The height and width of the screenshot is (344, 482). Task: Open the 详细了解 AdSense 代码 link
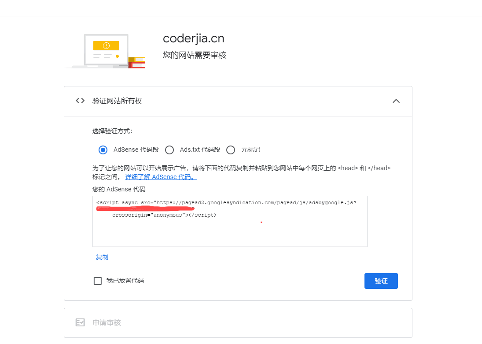click(x=161, y=177)
